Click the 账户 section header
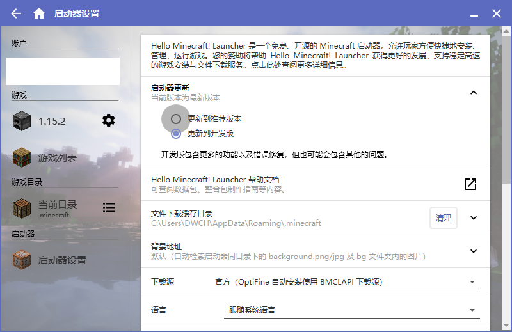The height and width of the screenshot is (332, 512). [19, 43]
